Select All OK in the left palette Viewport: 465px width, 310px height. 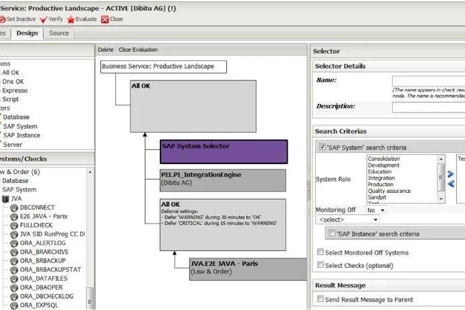11,73
